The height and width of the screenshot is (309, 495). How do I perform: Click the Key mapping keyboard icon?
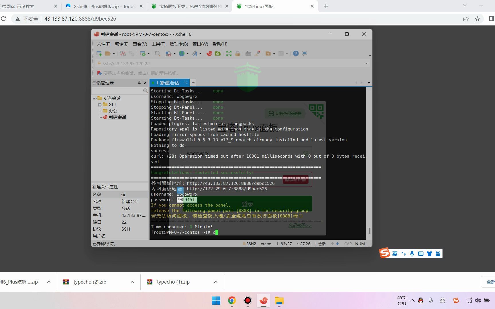pyautogui.click(x=248, y=54)
